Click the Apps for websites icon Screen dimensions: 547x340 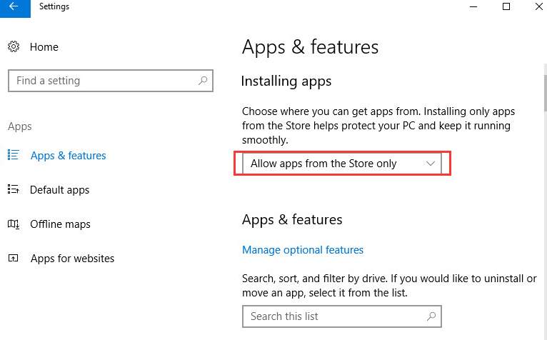click(14, 258)
